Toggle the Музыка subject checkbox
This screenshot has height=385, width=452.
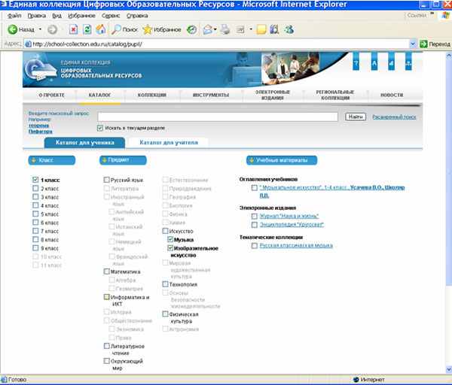click(170, 239)
